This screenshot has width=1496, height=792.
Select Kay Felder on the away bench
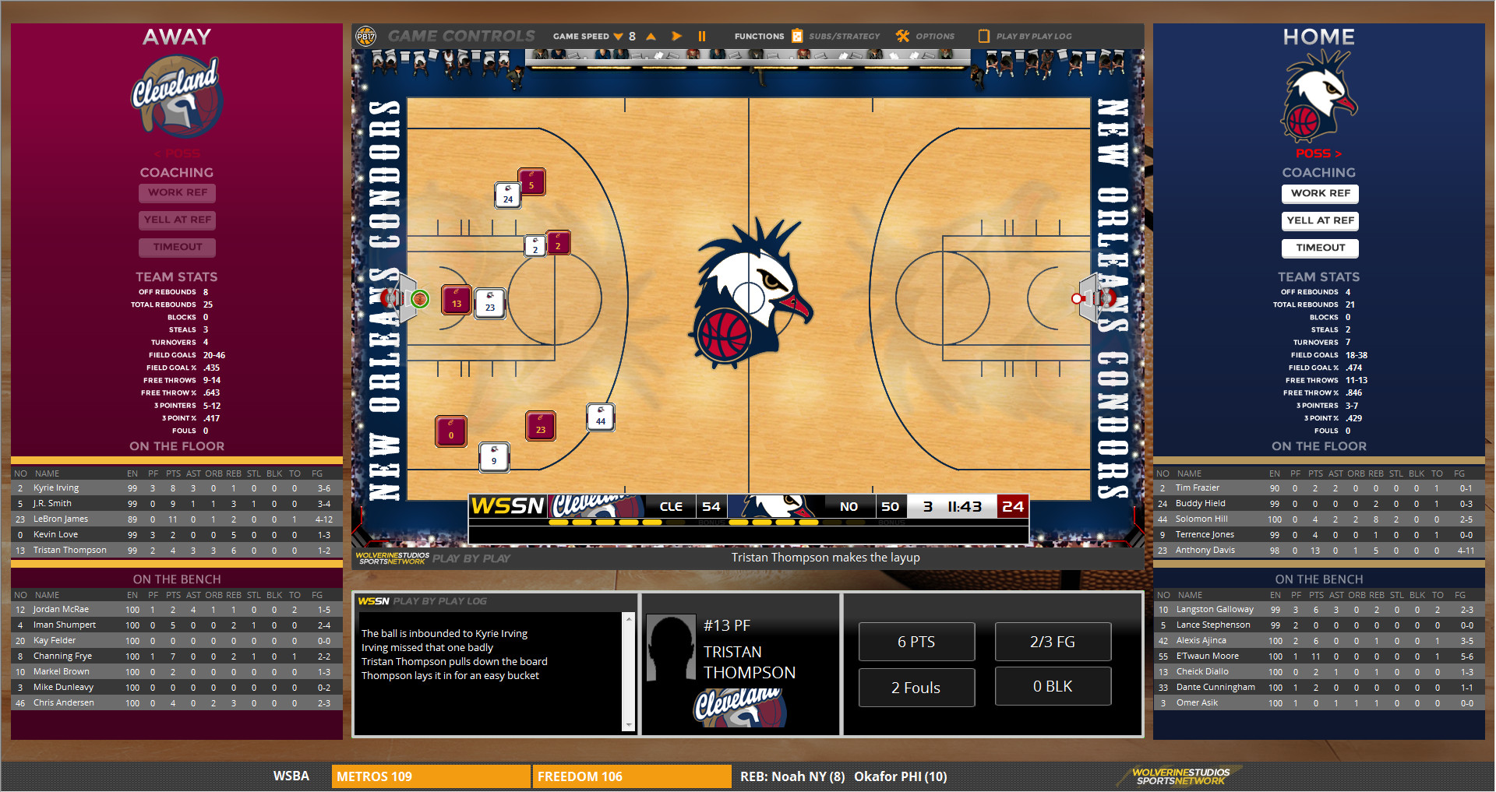coord(177,641)
